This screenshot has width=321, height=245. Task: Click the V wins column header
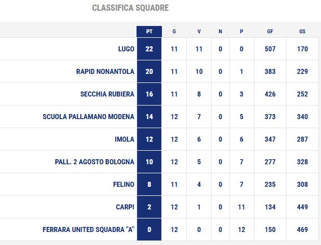pos(199,32)
